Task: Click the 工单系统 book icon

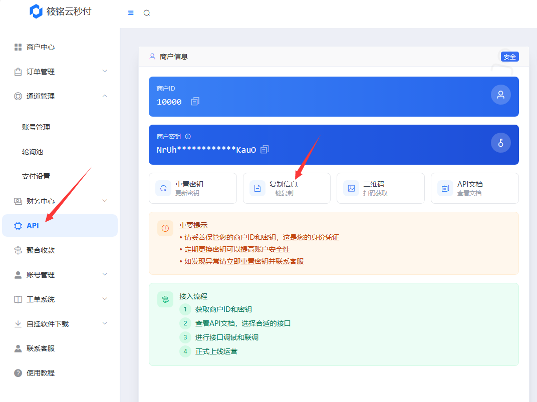Action: coord(18,300)
